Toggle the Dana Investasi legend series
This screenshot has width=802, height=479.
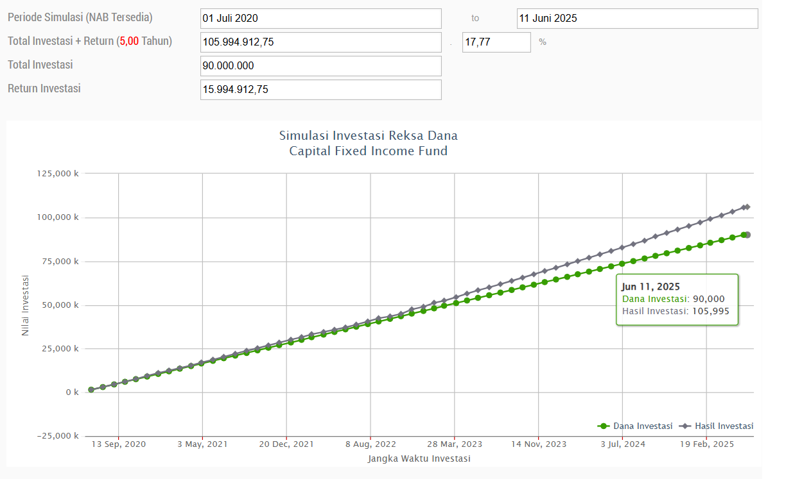pos(635,426)
